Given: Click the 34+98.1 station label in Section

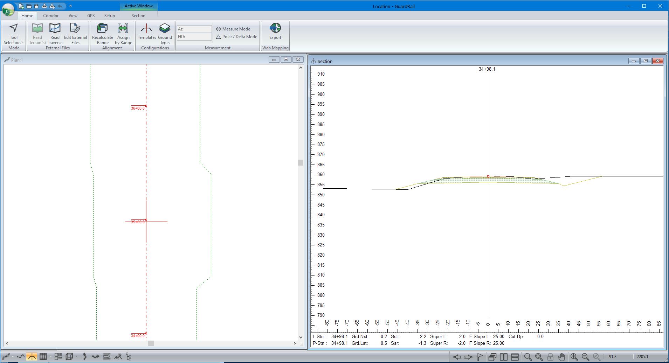Looking at the screenshot, I should pos(487,69).
